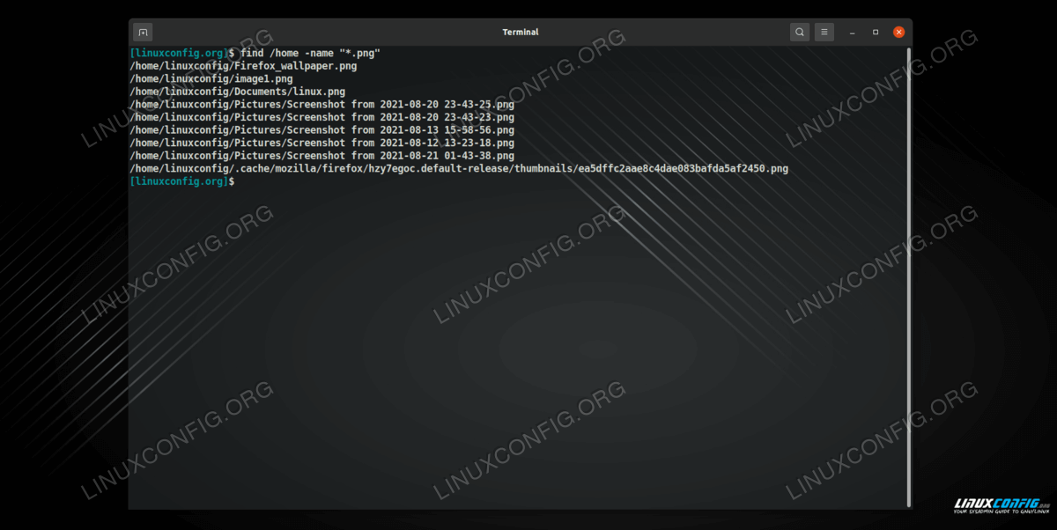Screen dimensions: 1057x530
Task: Click the vertical scrollbar of the terminal
Action: click(908, 264)
